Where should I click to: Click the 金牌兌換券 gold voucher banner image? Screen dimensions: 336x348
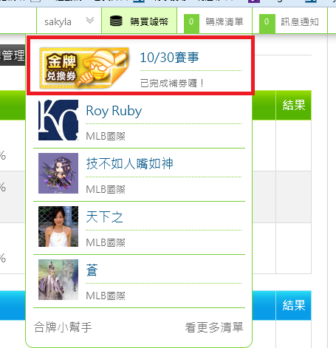(x=84, y=68)
